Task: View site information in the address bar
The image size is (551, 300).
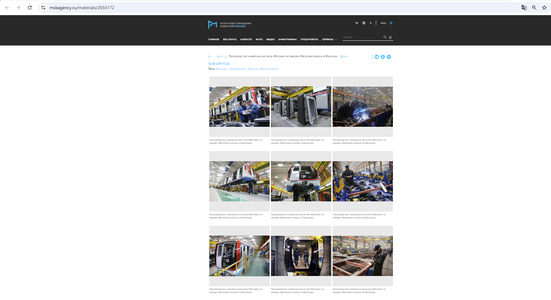Action: point(43,8)
